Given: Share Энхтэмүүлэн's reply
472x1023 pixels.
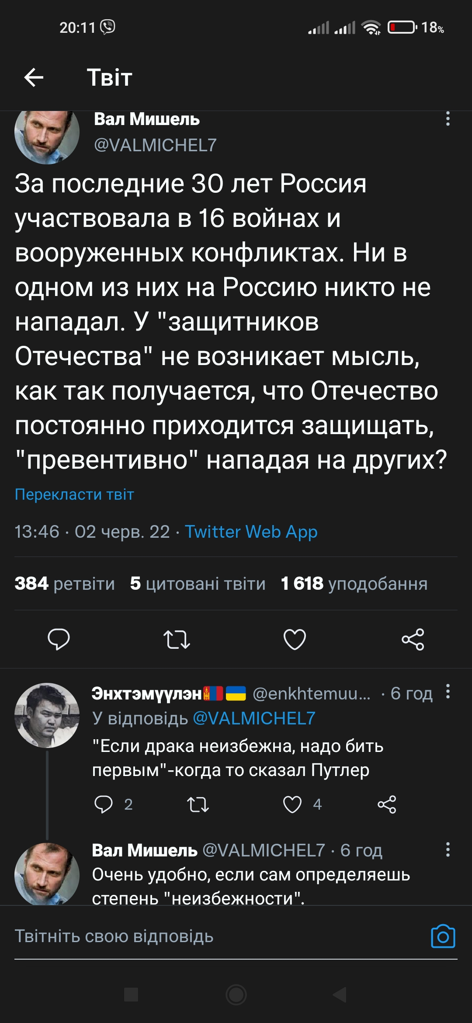Looking at the screenshot, I should pyautogui.click(x=387, y=804).
